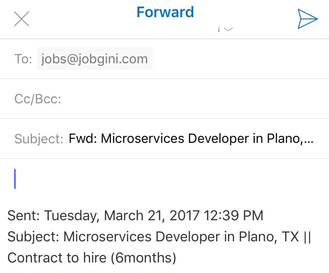
Task: Send the forwarded email with paper plane icon
Action: [x=307, y=18]
